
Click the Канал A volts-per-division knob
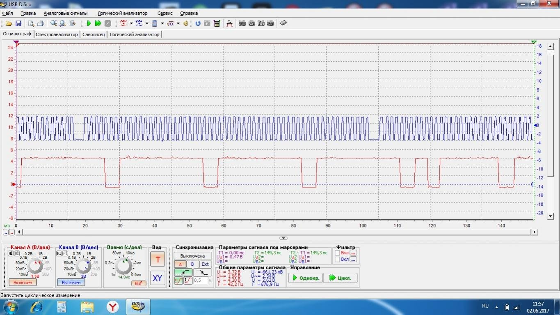coord(35,266)
